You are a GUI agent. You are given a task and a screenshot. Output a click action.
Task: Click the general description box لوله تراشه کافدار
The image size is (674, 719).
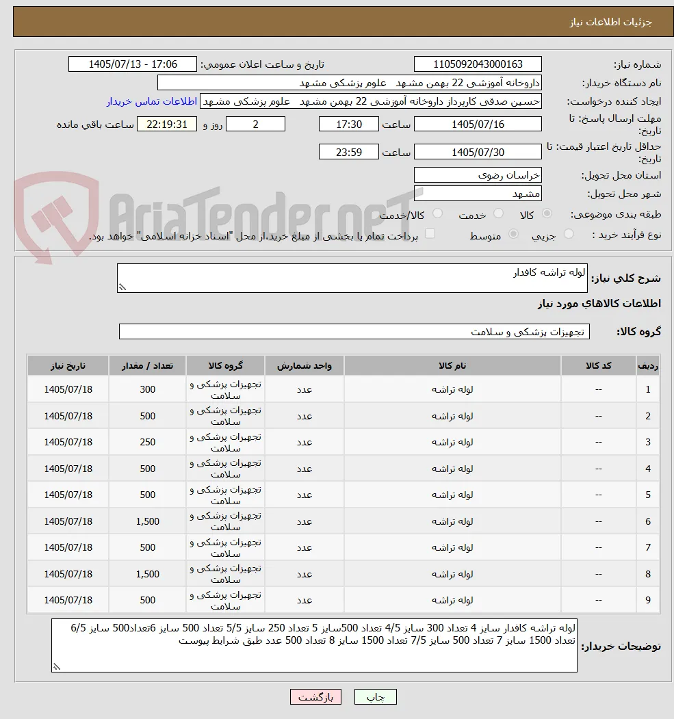pos(352,278)
